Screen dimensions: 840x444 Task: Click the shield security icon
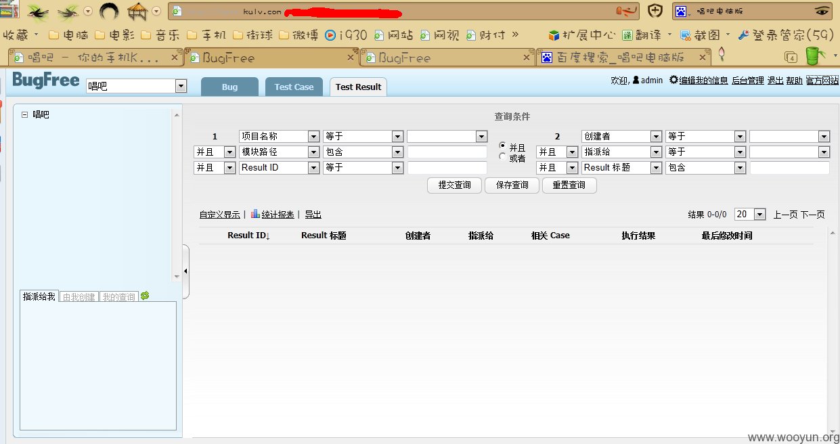coord(655,11)
